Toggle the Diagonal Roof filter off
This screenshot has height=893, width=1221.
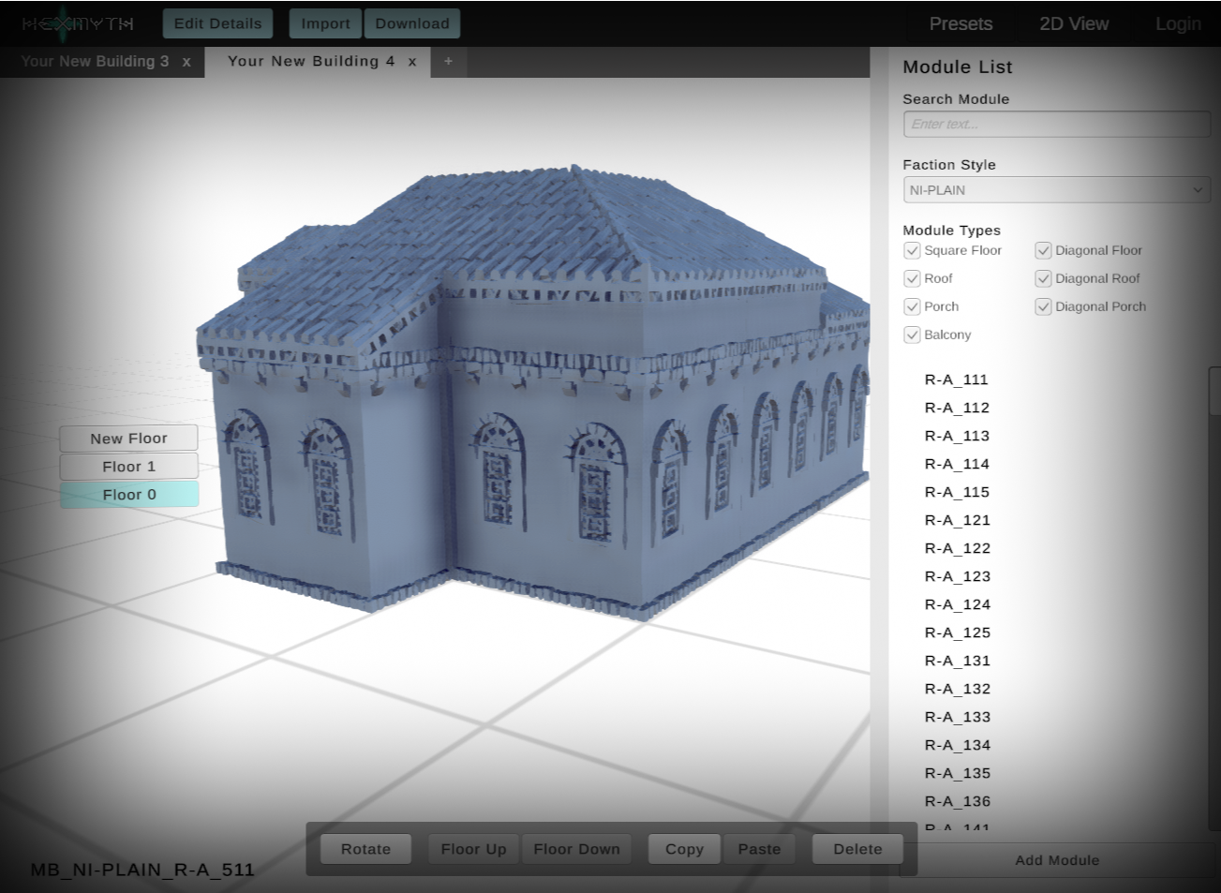pos(1043,278)
